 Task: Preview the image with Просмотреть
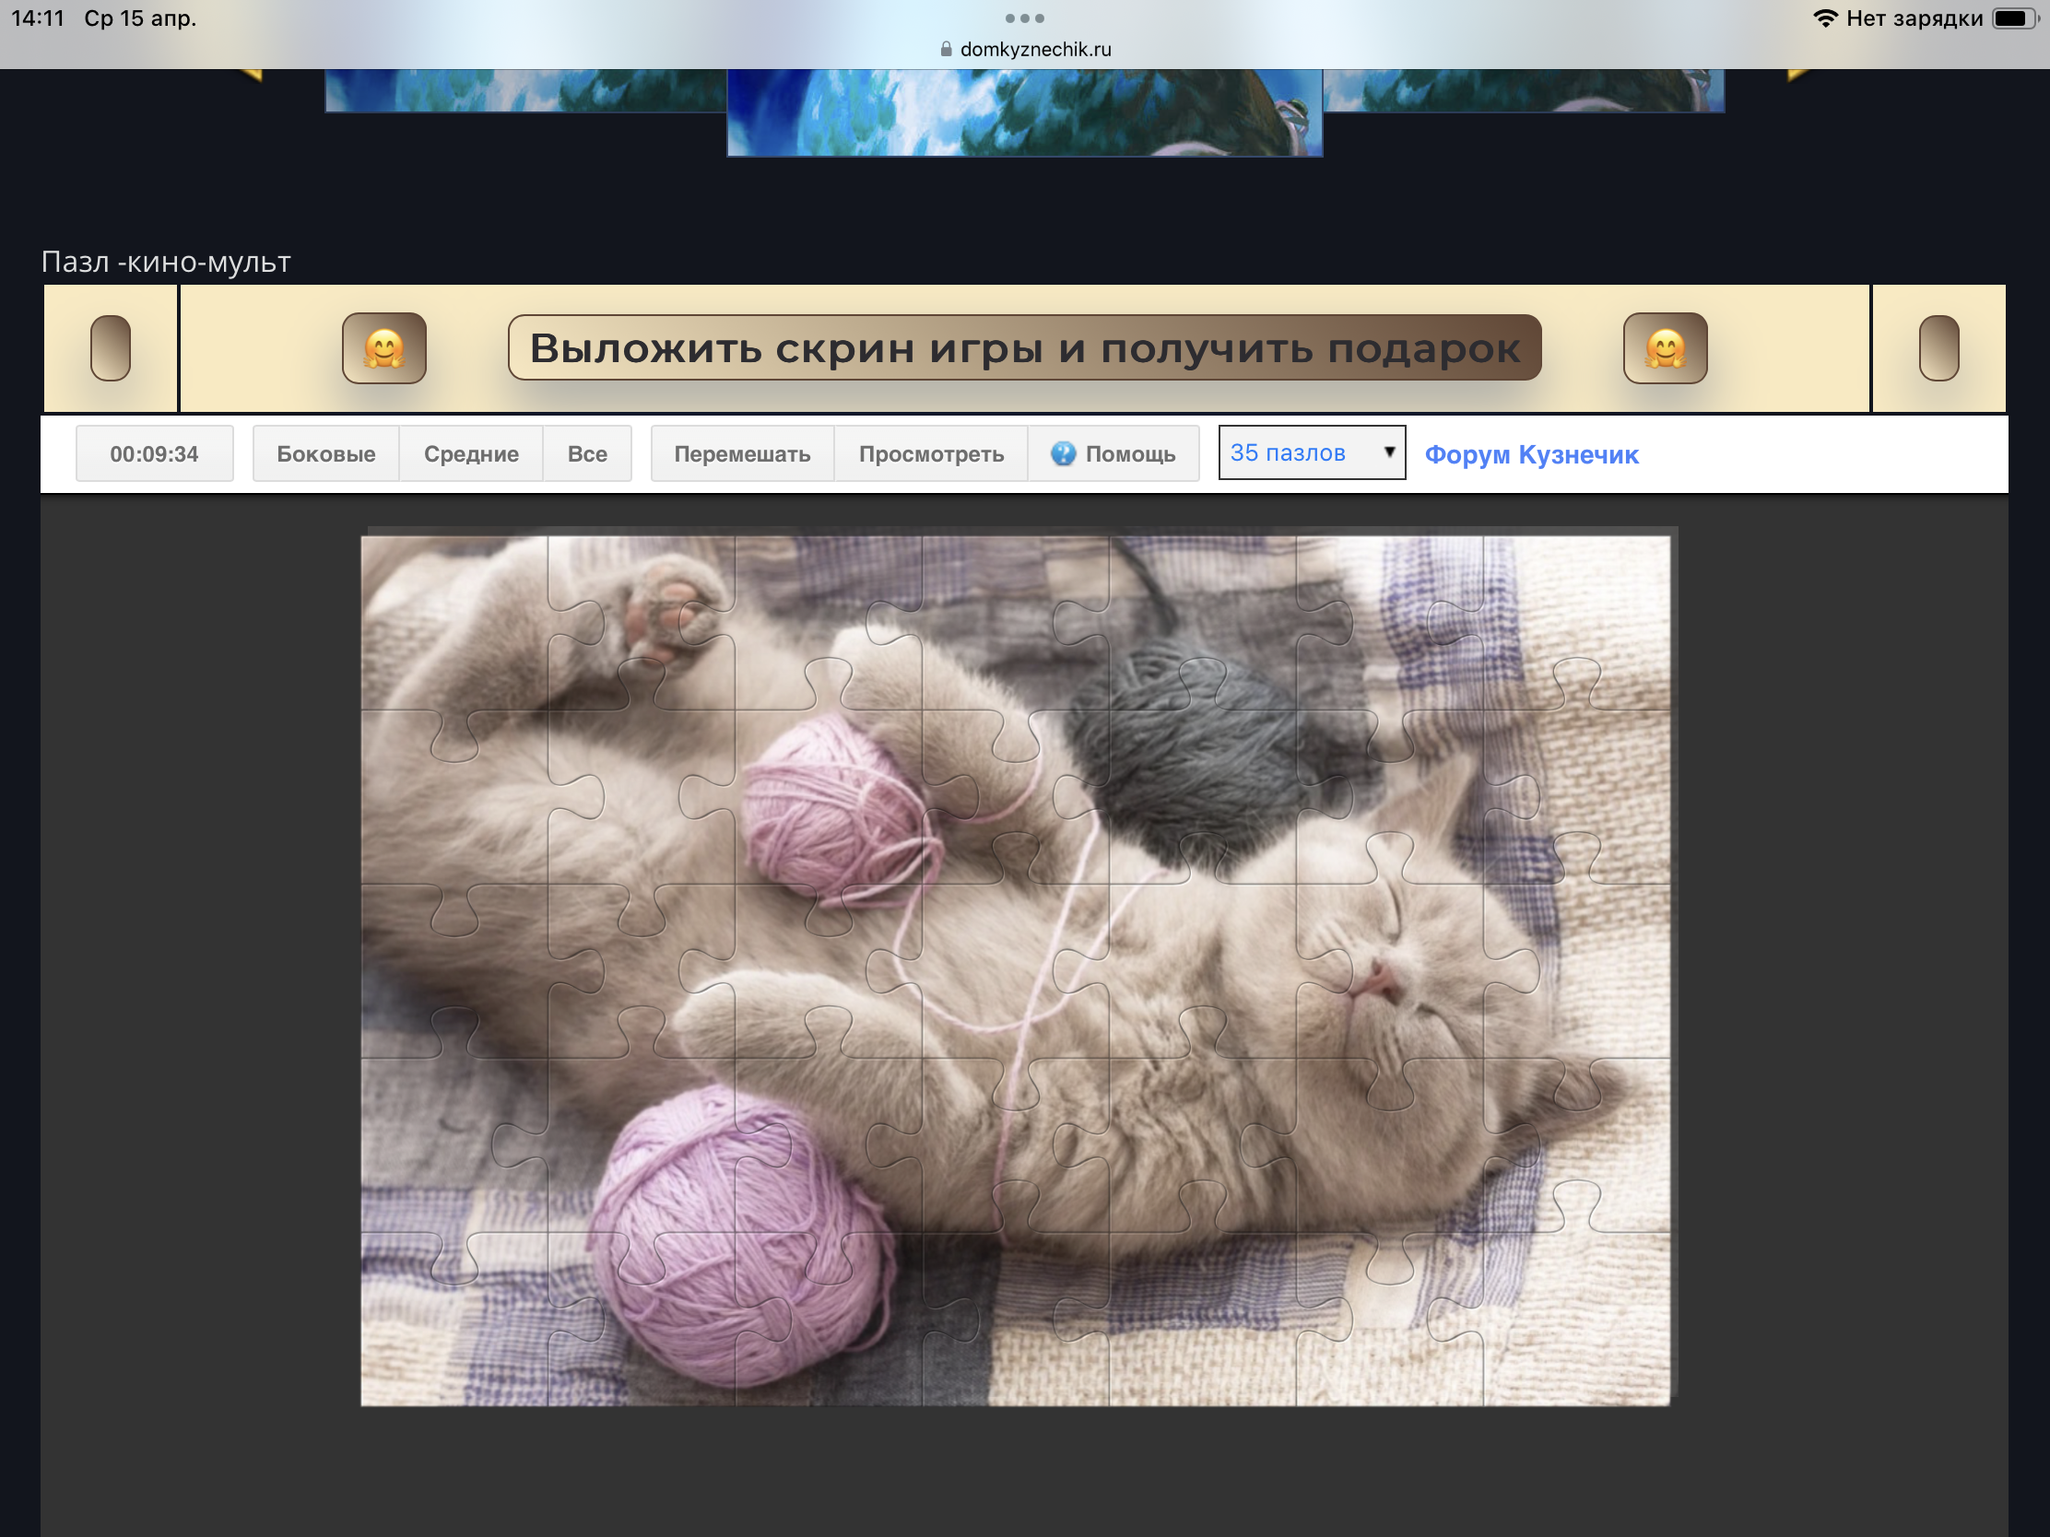tap(930, 454)
